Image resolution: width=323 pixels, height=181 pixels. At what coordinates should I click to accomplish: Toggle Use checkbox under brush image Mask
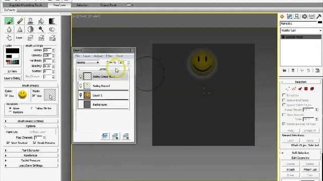pos(34,96)
